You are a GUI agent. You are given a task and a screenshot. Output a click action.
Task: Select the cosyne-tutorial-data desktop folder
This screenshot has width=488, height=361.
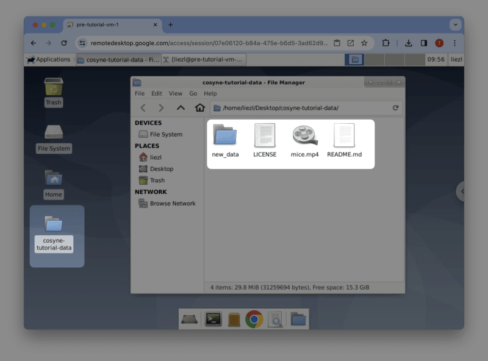(x=54, y=234)
